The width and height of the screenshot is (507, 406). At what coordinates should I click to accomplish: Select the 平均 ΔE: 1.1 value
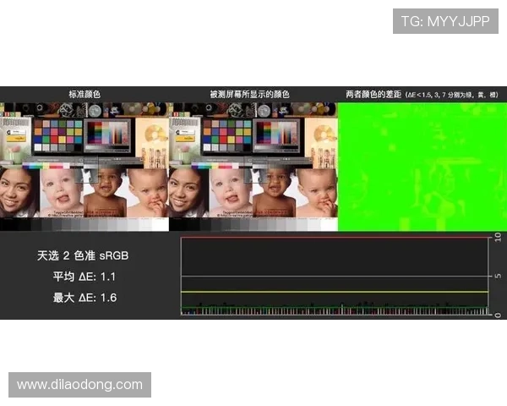click(84, 277)
